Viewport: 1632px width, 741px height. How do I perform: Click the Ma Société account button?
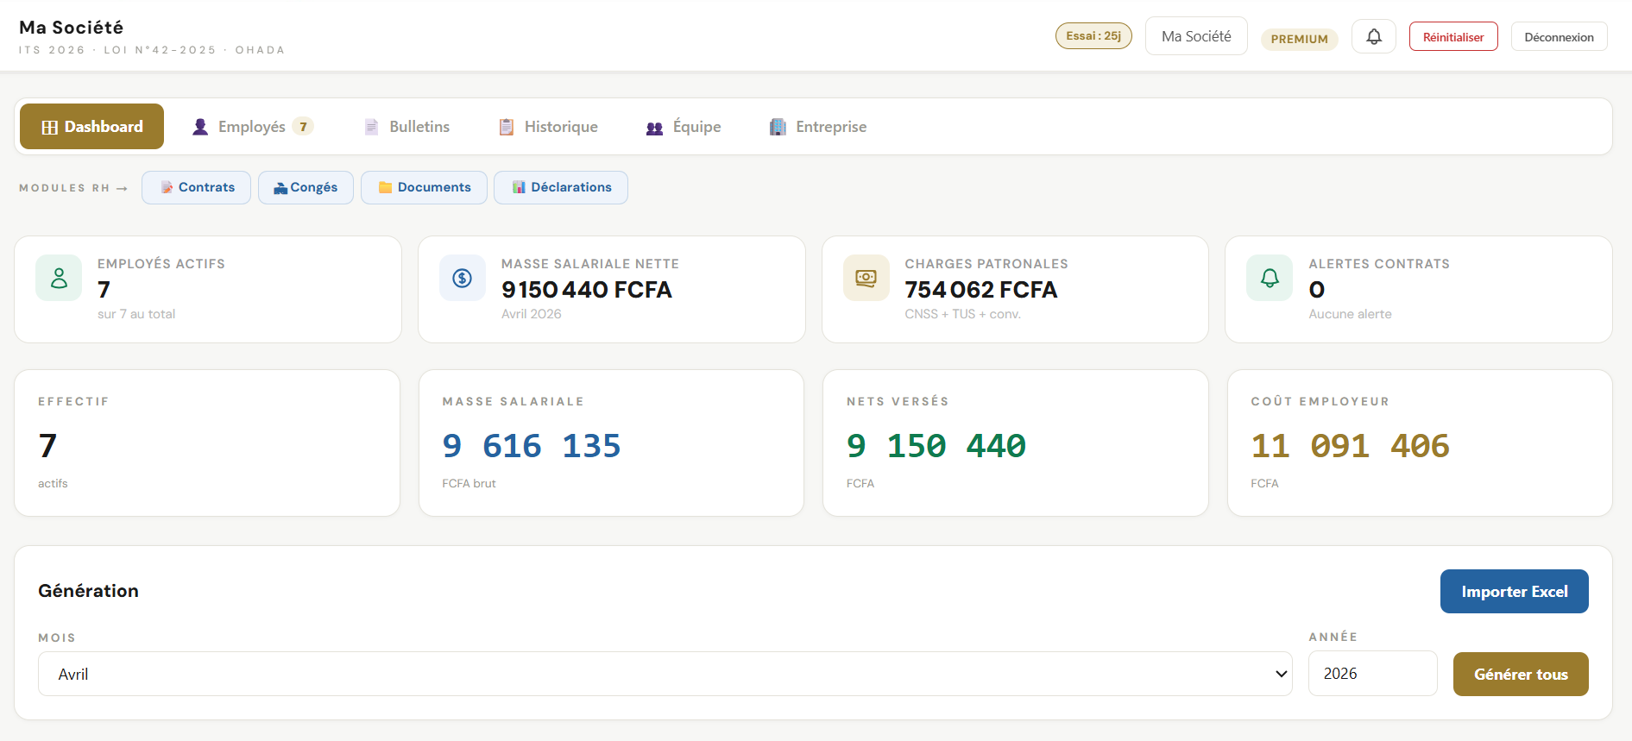(1196, 36)
